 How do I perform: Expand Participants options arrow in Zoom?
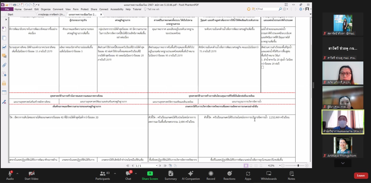tap(115, 174)
